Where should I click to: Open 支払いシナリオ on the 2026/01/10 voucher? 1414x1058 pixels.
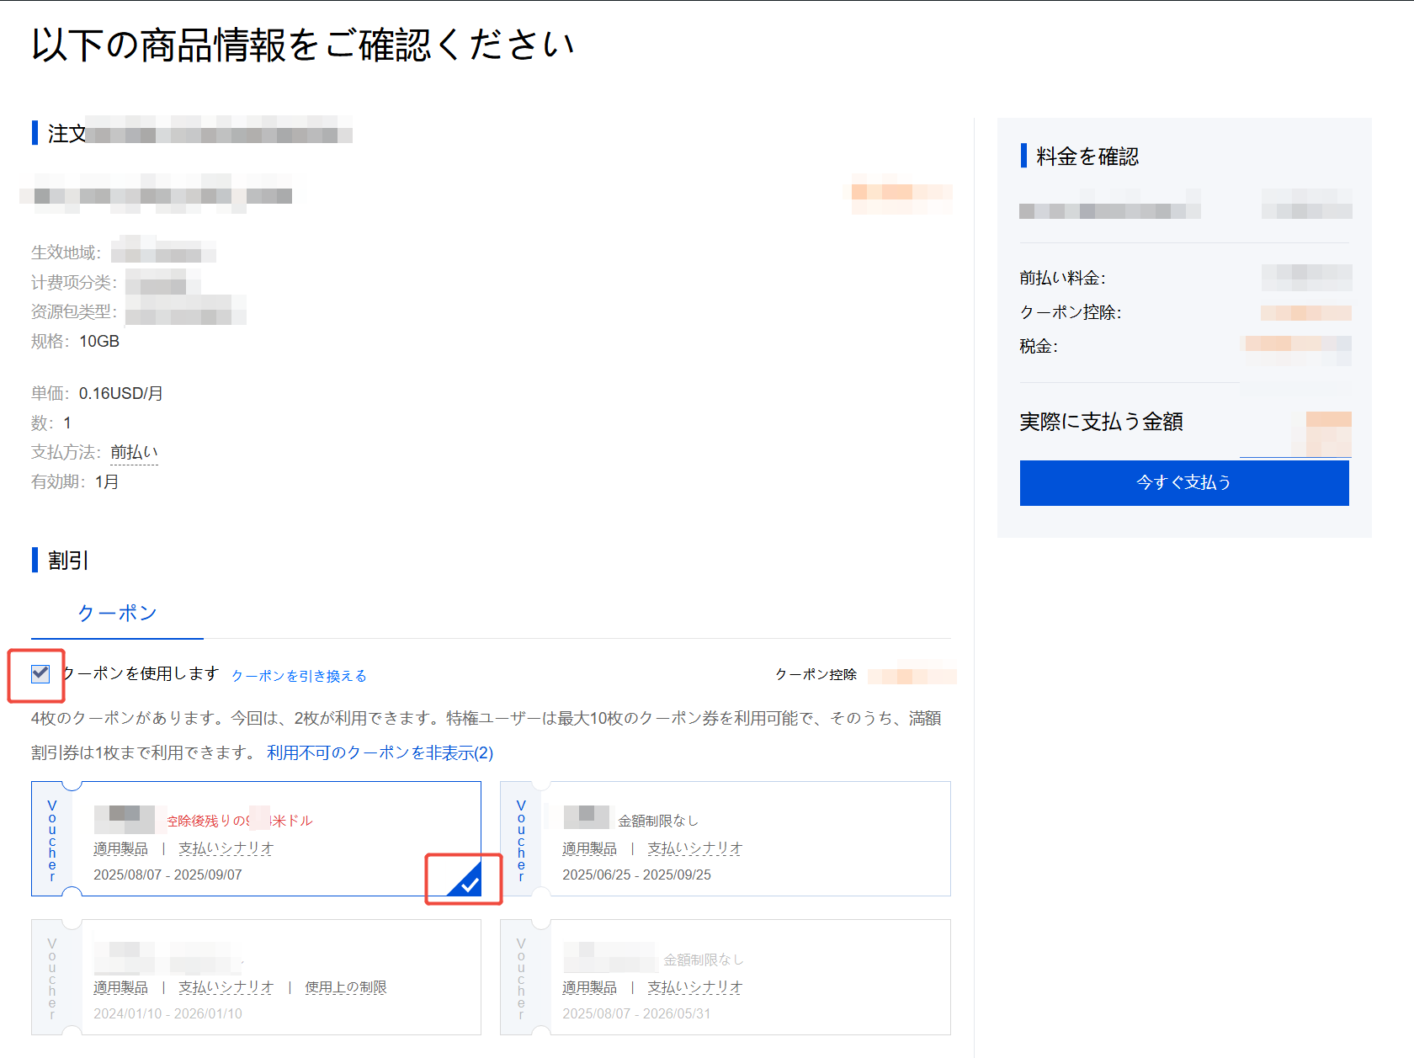click(226, 987)
